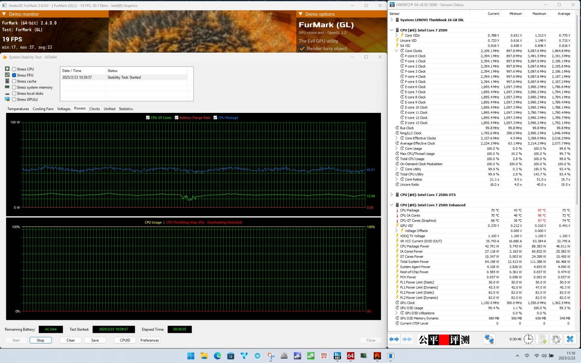Click the collapse columns arrows icon in HWiNFO
Screen dimensions: 581x363
click(407, 339)
